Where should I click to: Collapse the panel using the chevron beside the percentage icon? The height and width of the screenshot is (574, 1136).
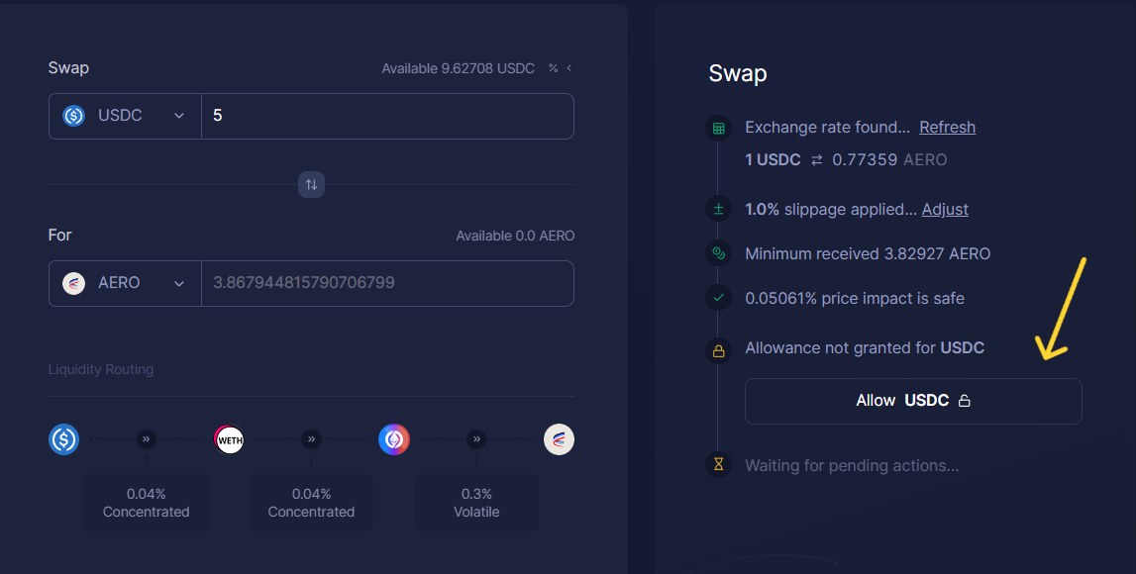coord(568,68)
